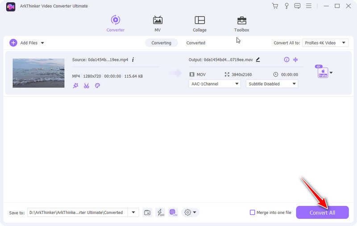
Task: Show source file info icon
Action: (x=133, y=60)
